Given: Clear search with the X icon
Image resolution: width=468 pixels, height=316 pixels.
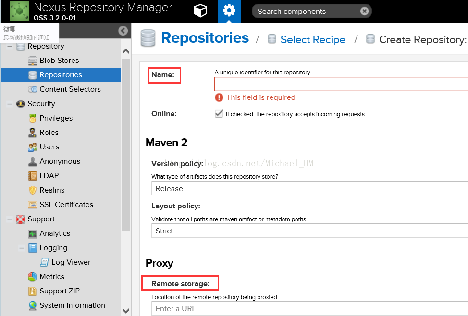Looking at the screenshot, I should (x=364, y=12).
